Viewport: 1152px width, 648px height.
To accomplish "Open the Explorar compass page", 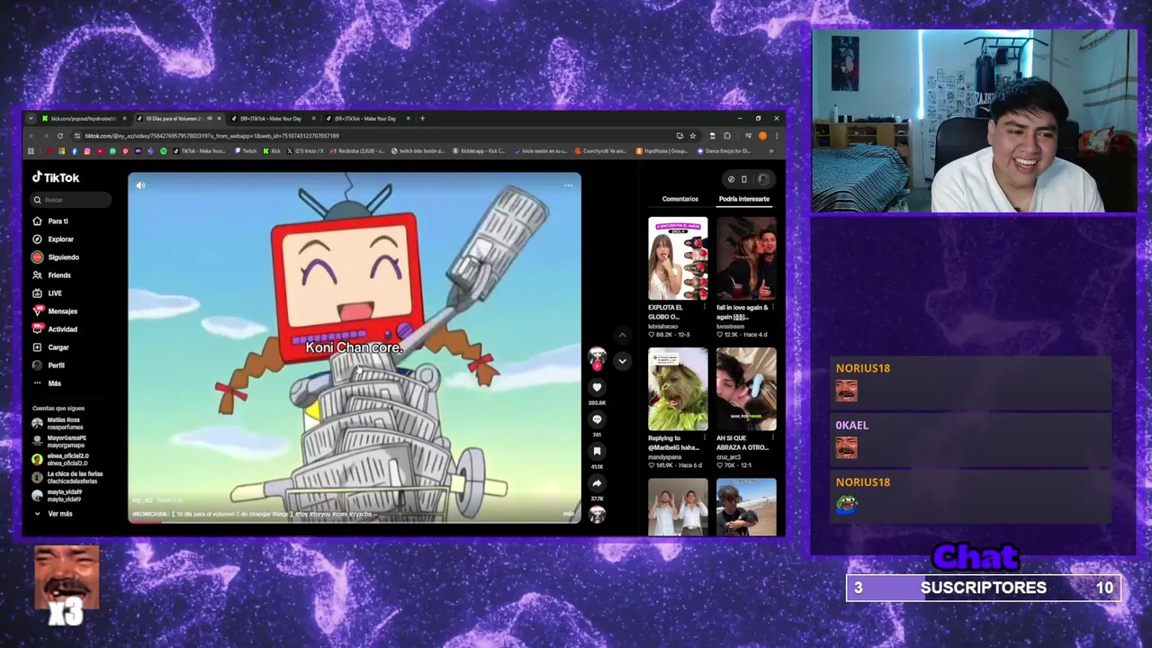I will (x=53, y=239).
